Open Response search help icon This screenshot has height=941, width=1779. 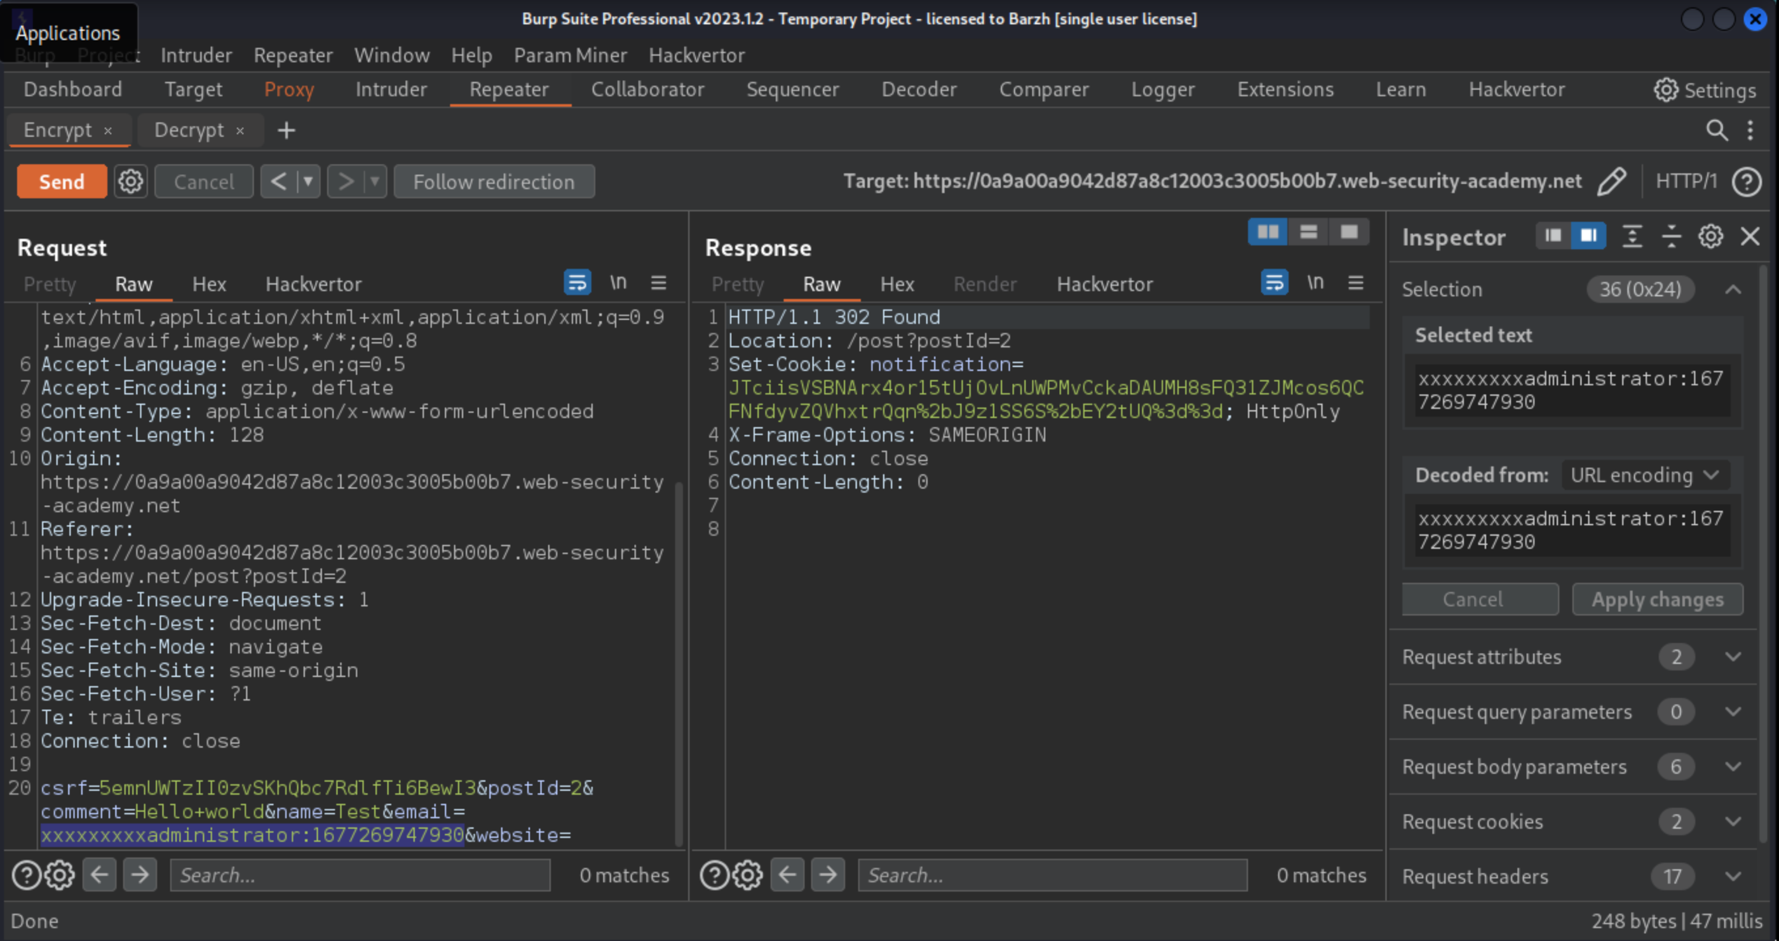click(714, 875)
